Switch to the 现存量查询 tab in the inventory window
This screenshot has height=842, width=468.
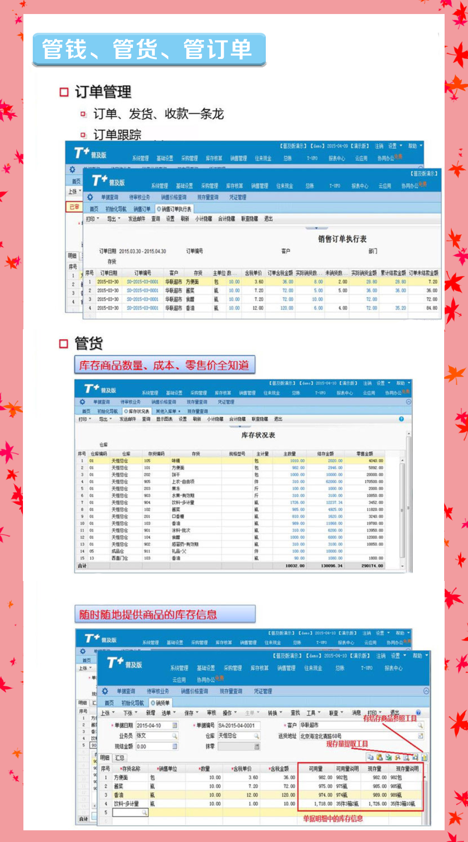197,411
